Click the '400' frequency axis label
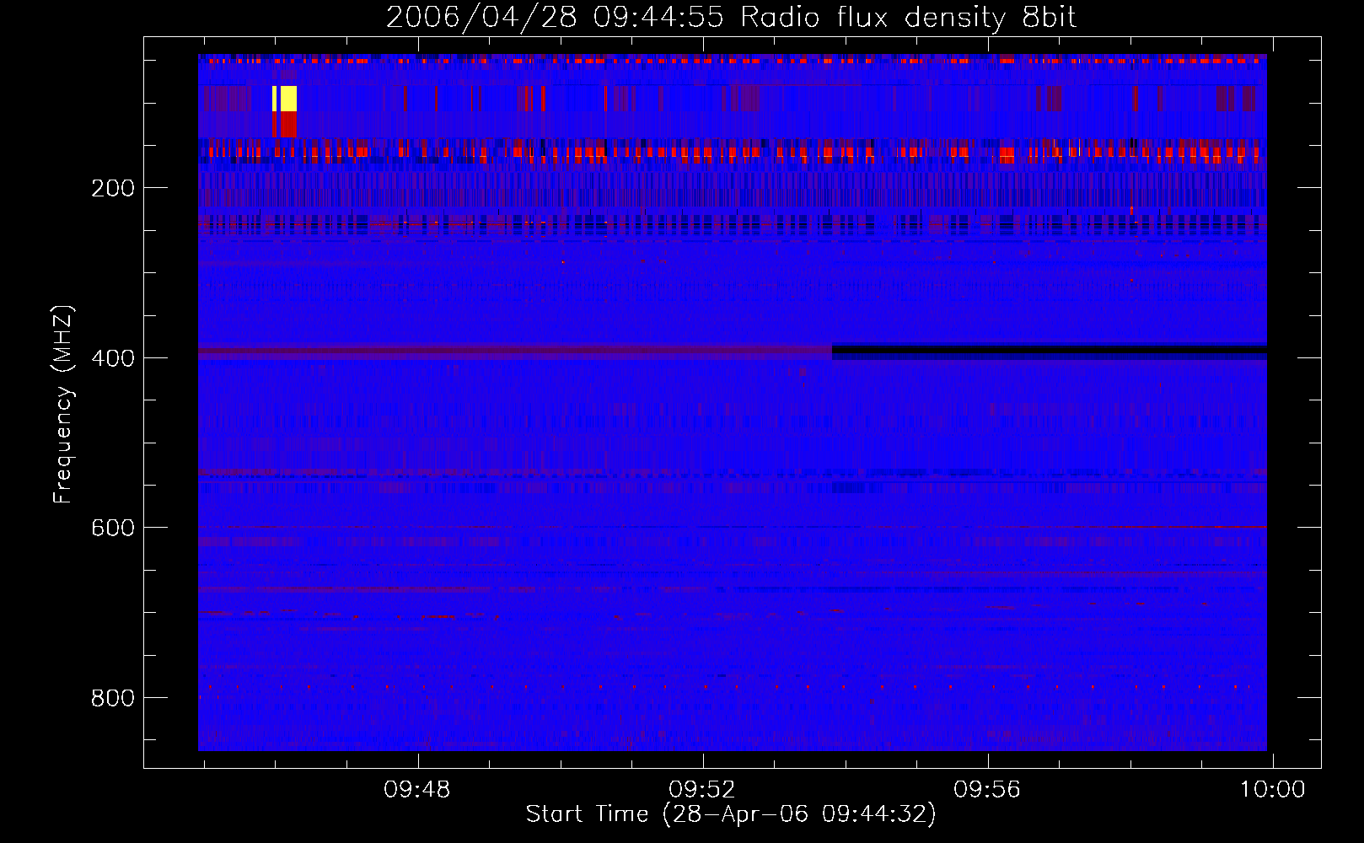This screenshot has width=1364, height=843. [113, 358]
